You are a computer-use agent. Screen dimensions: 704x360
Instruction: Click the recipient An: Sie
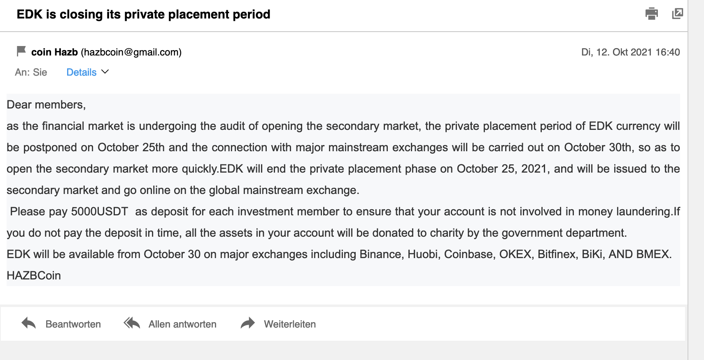click(31, 72)
